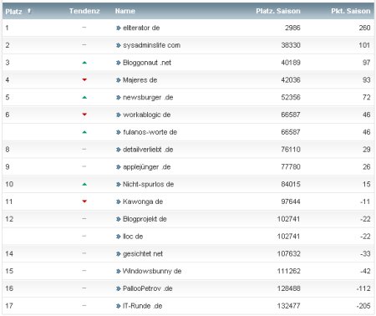Viewport: 376px width, 316px height.
Task: Sort by Platz. Saison column header
Action: 278,11
